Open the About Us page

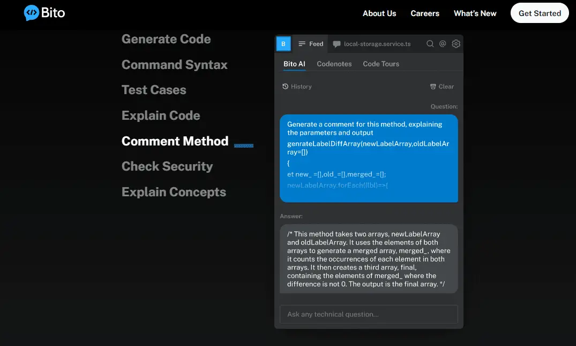(x=379, y=13)
